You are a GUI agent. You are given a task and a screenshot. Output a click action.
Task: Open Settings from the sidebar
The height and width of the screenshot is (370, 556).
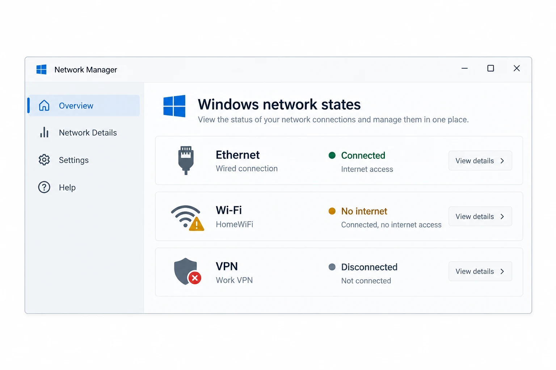(84, 160)
